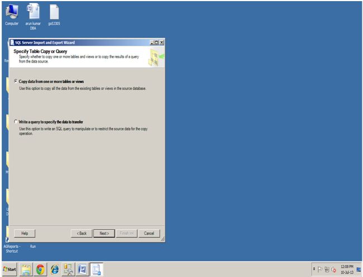
Task: Click the wizard header graphic icon
Action: [x=156, y=57]
